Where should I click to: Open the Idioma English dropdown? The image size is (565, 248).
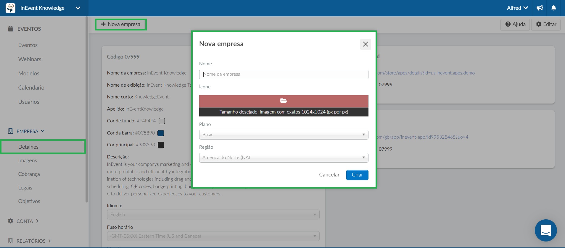[x=213, y=214]
